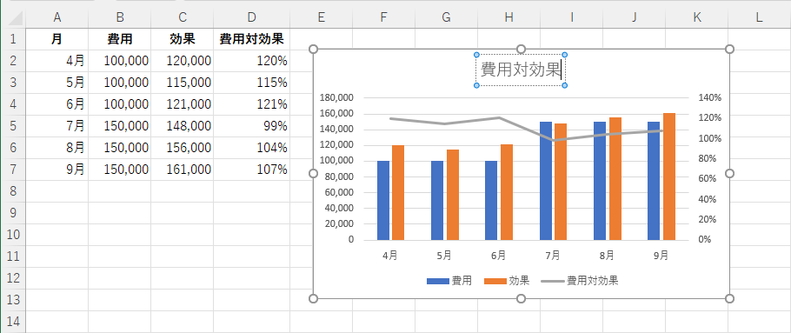Select the 費用 legend entry
The width and height of the screenshot is (791, 333).
coord(449,281)
